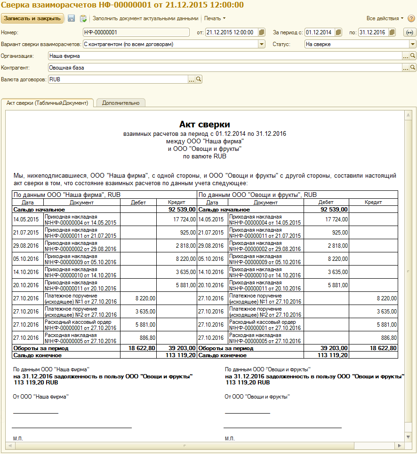Open calendar for period start 01.12.2014

(338, 32)
